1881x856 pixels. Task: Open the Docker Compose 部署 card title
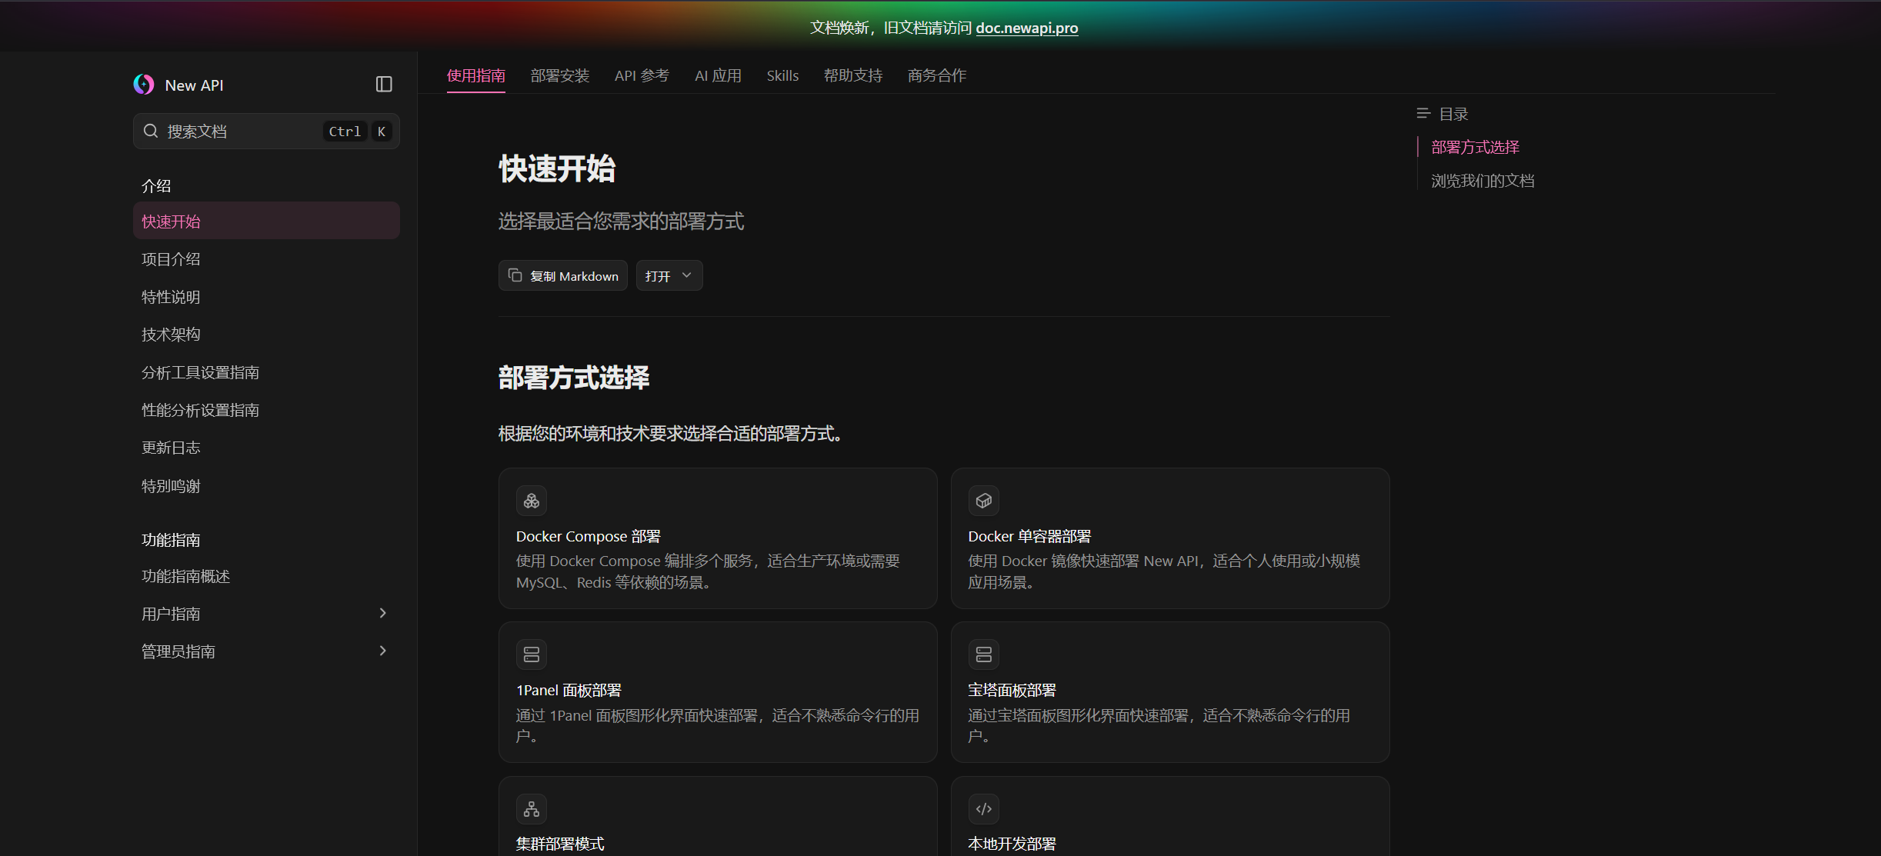point(589,536)
